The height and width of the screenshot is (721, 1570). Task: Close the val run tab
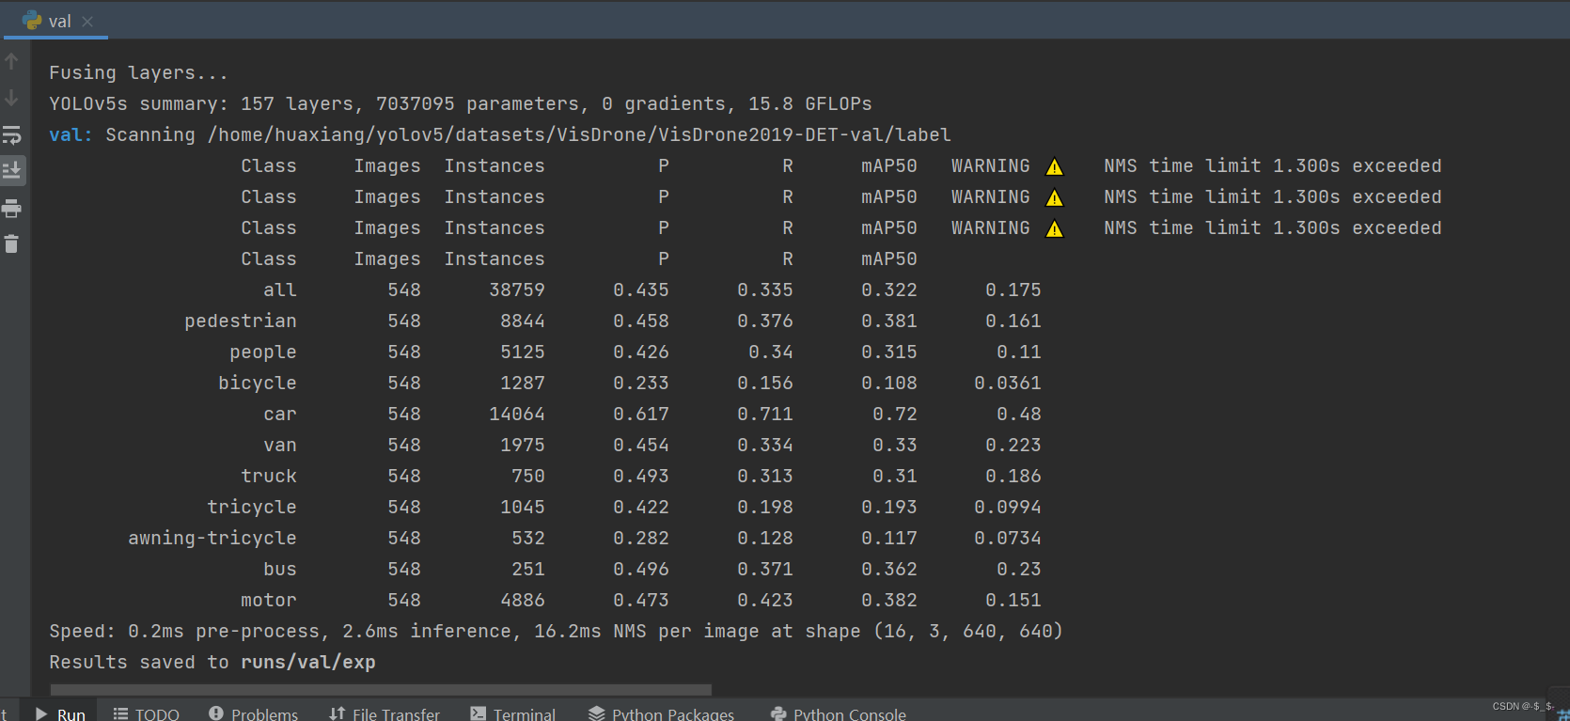(x=87, y=21)
